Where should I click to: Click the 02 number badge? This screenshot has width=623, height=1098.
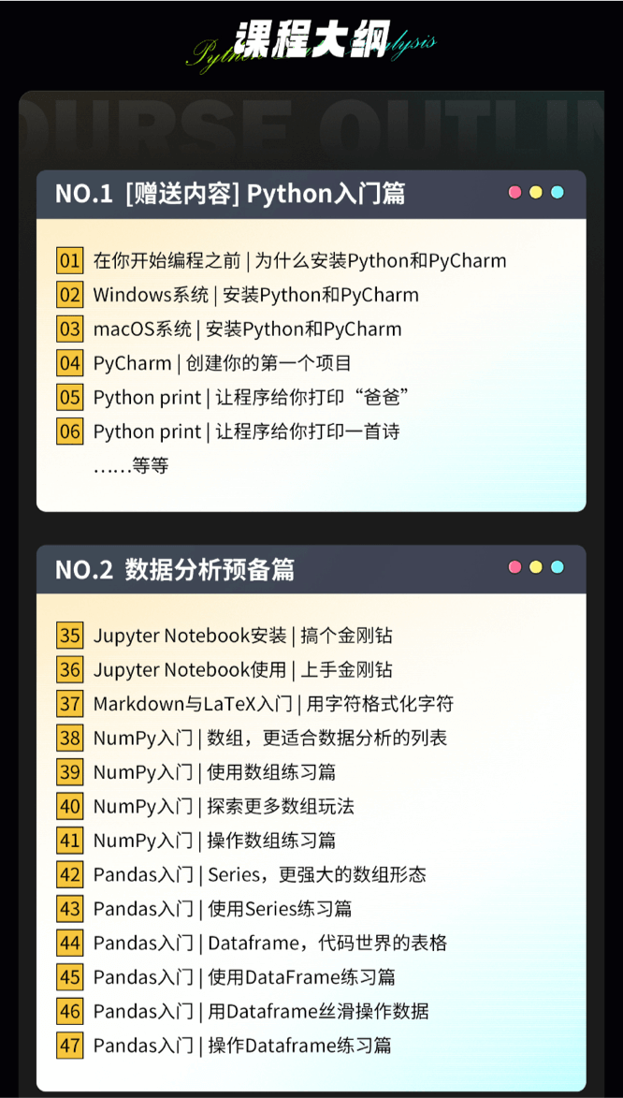(x=69, y=295)
